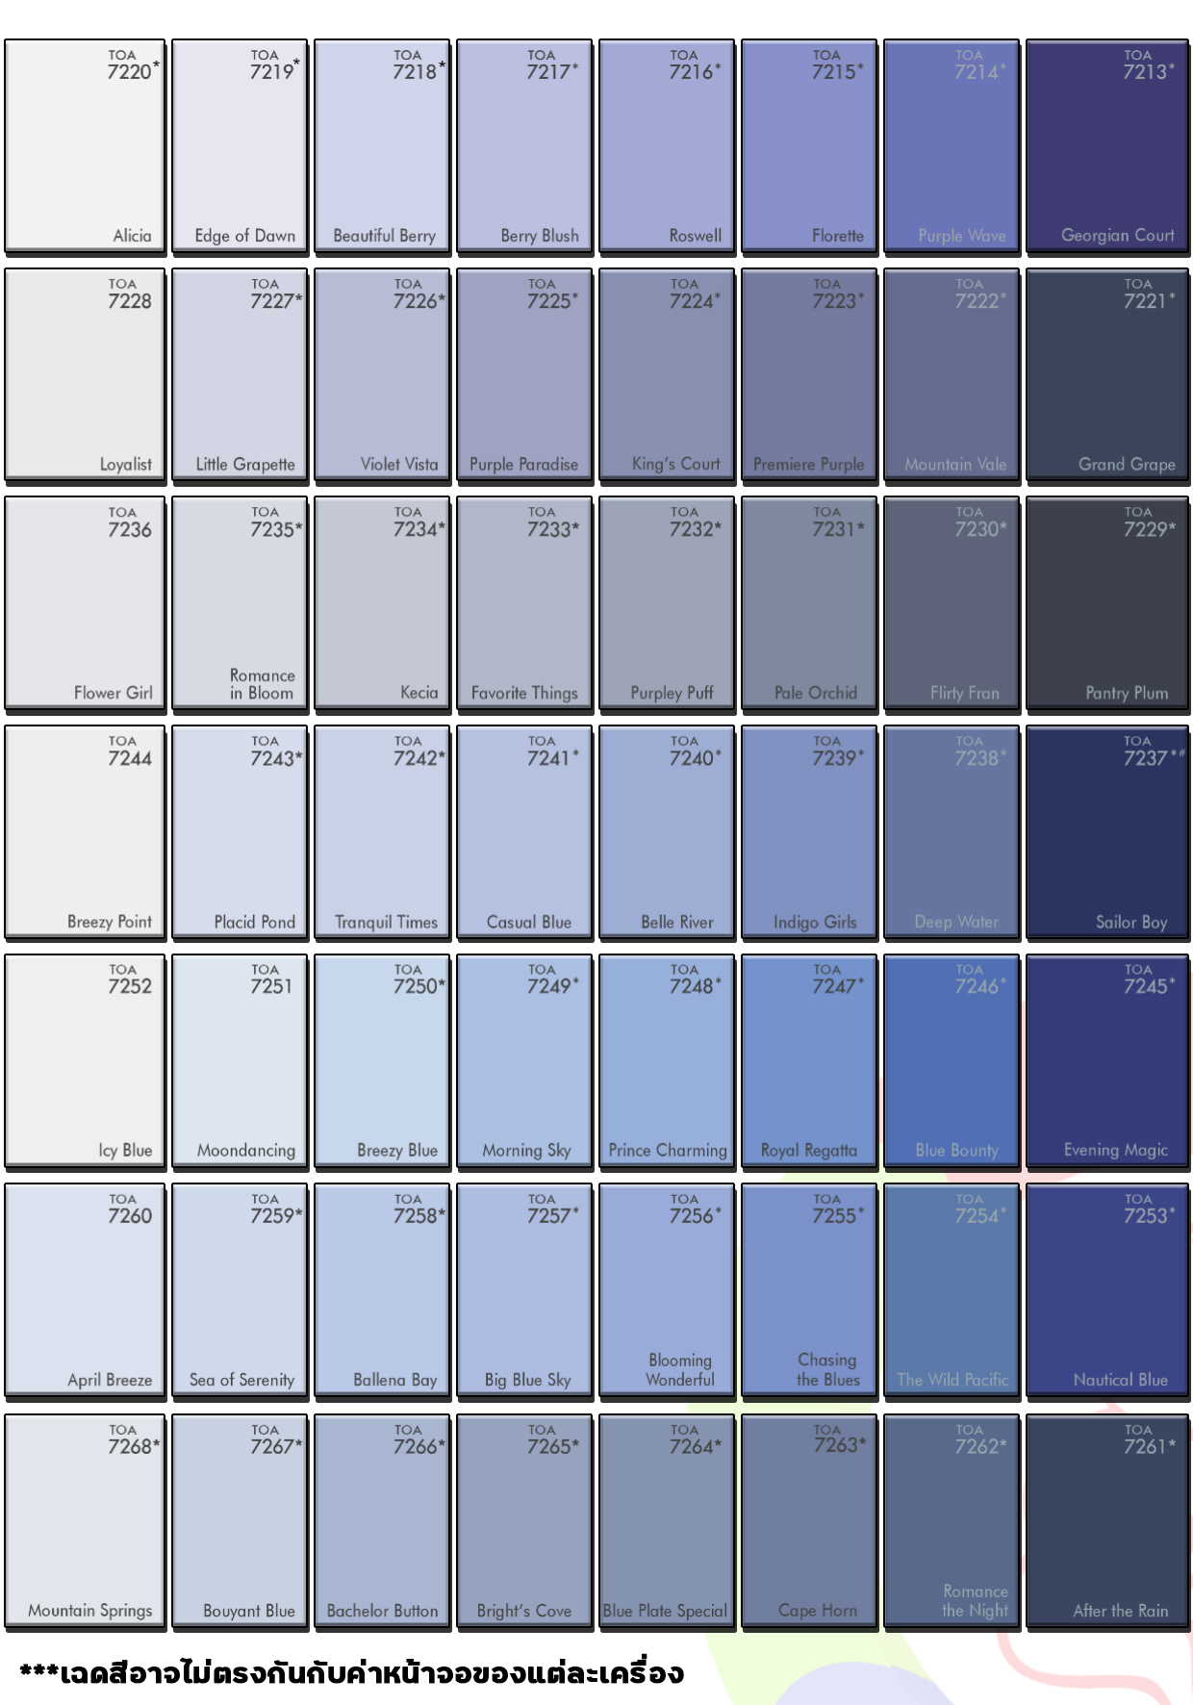
Task: Select the Belle River 7240 swatch
Action: point(667,832)
